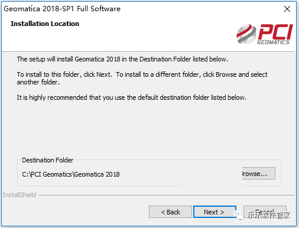Click the "highly recommended" default folder note
This screenshot has height=228, width=299.
click(x=132, y=97)
